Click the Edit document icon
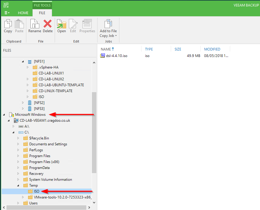The height and width of the screenshot is (210, 260). [73, 24]
